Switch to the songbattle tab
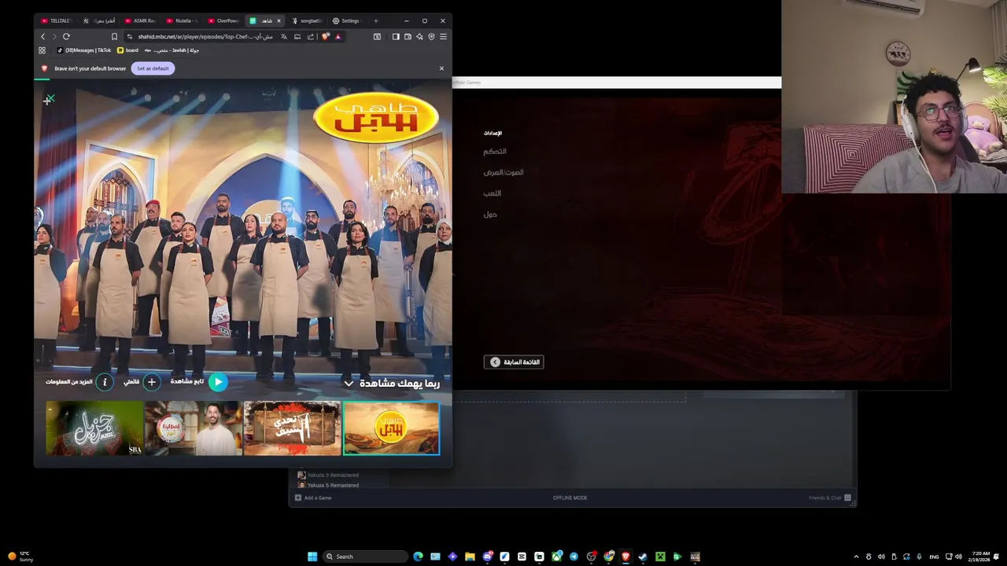The width and height of the screenshot is (1007, 566). 307,20
